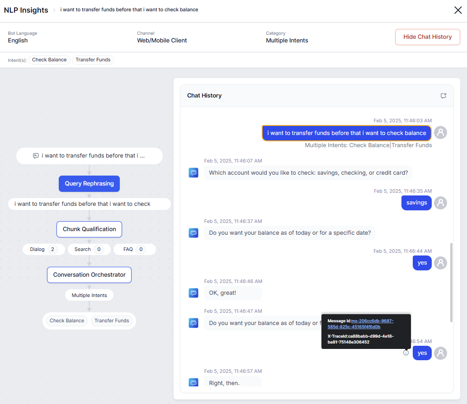Image resolution: width=467 pixels, height=404 pixels.
Task: Click the chat feedback icon in Chat History header
Action: click(443, 96)
